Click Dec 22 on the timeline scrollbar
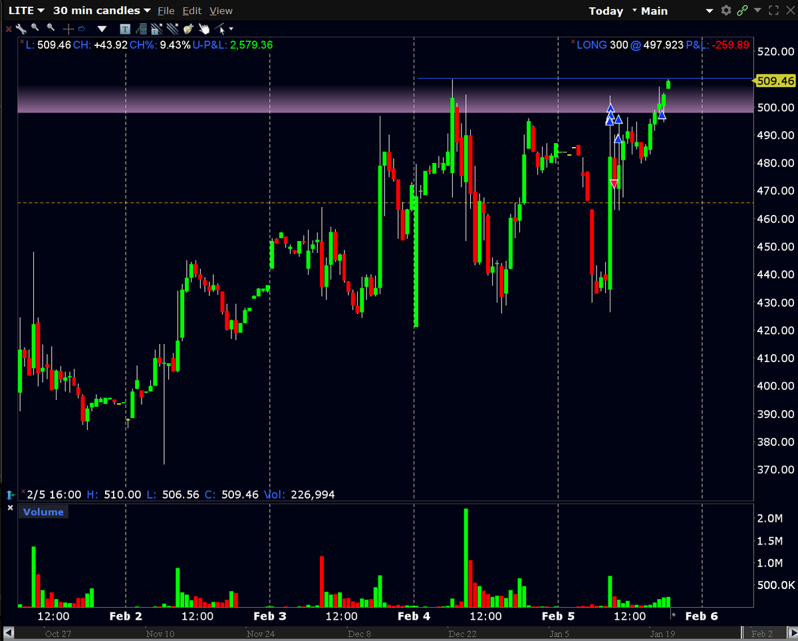 462,634
